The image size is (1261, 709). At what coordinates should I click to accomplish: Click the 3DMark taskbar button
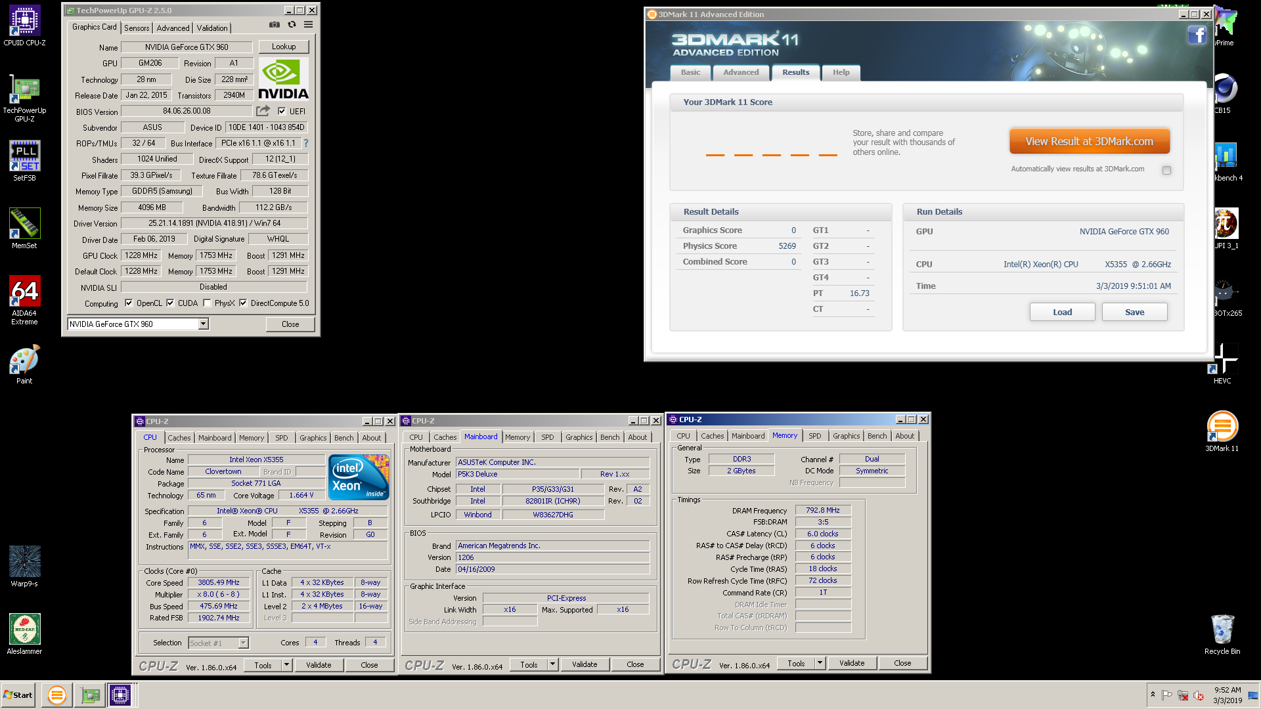pyautogui.click(x=57, y=695)
